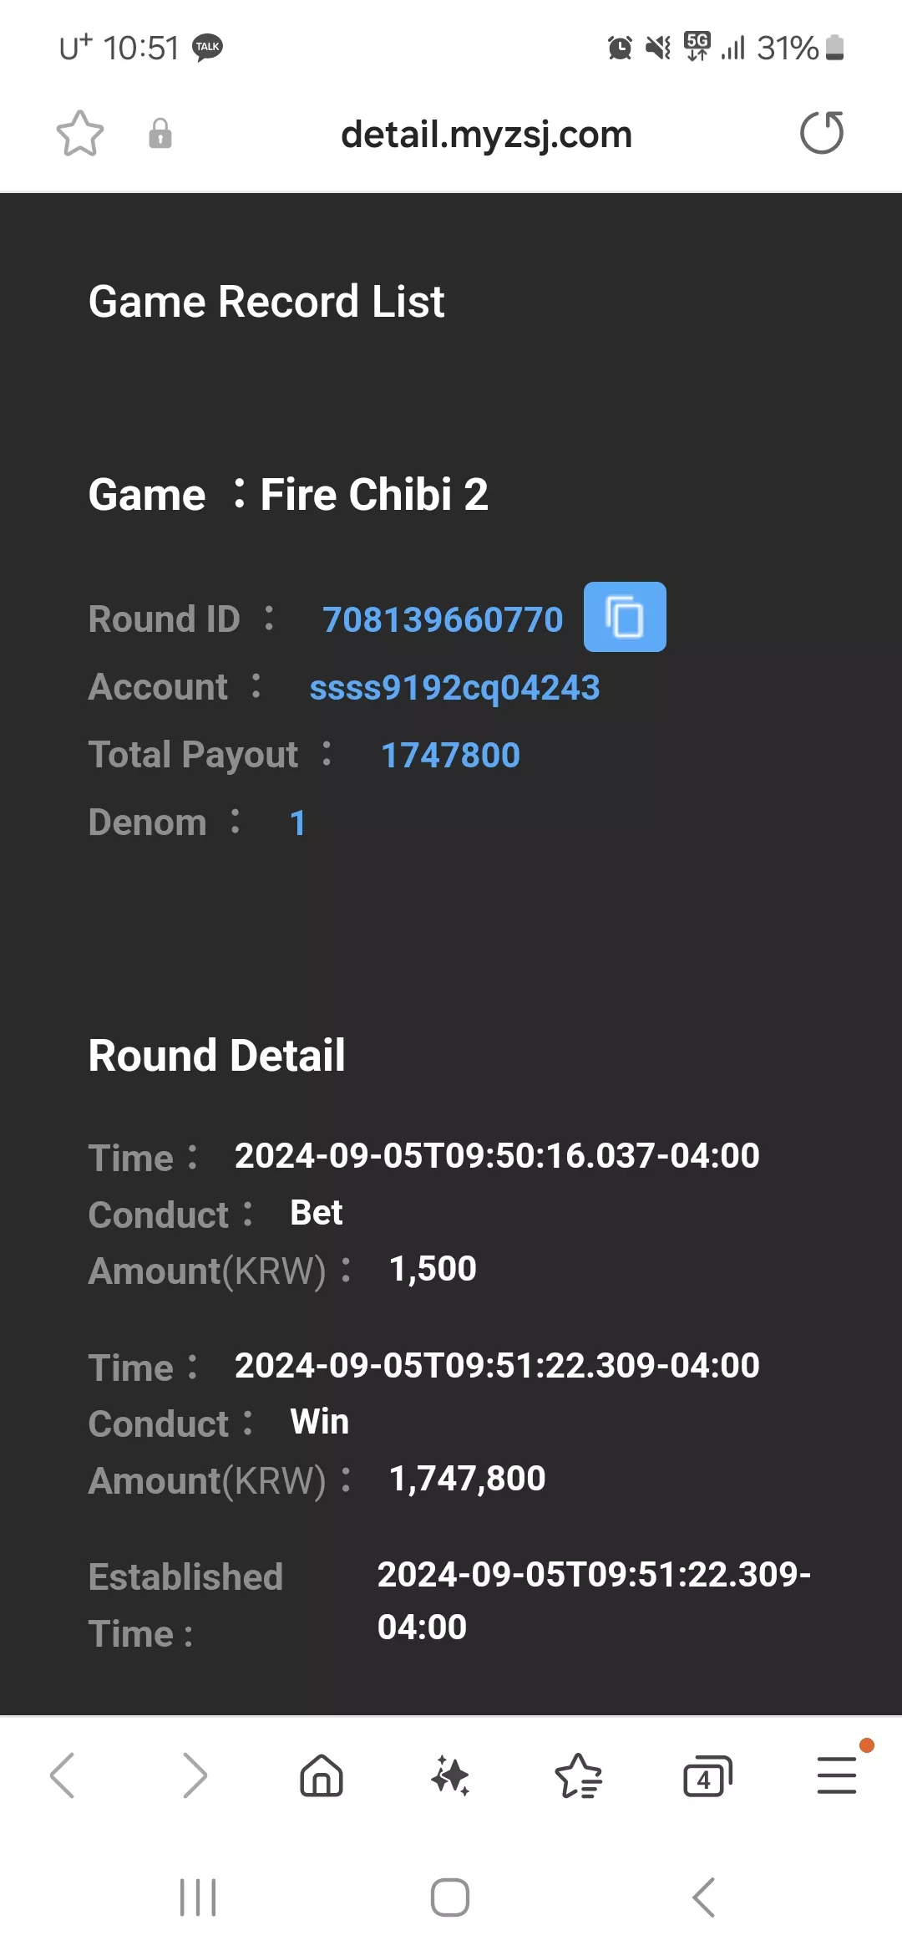Viewport: 902px width, 1956px height.
Task: Tap the Android home navigation button
Action: tap(450, 1897)
